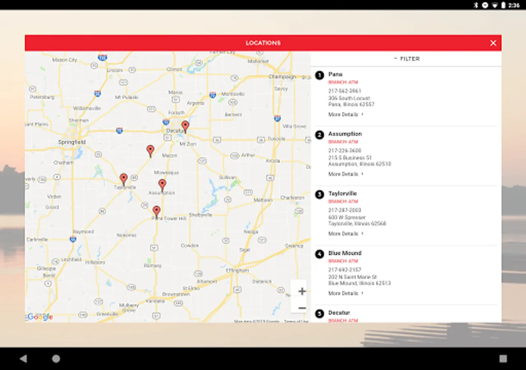Click Mattoon label on the map
Screen dimensions: 526x370
[263, 200]
